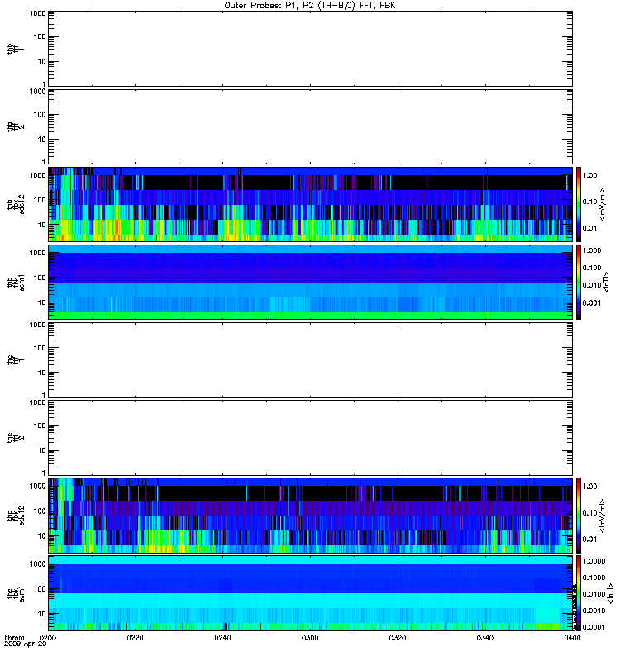Click the empty thc fff 1 panel

click(x=311, y=360)
